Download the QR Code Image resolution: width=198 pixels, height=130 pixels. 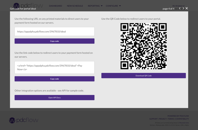click(144, 76)
